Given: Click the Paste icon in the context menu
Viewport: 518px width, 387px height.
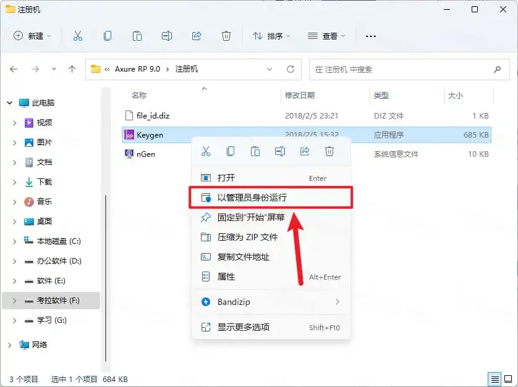Looking at the screenshot, I should pos(255,151).
